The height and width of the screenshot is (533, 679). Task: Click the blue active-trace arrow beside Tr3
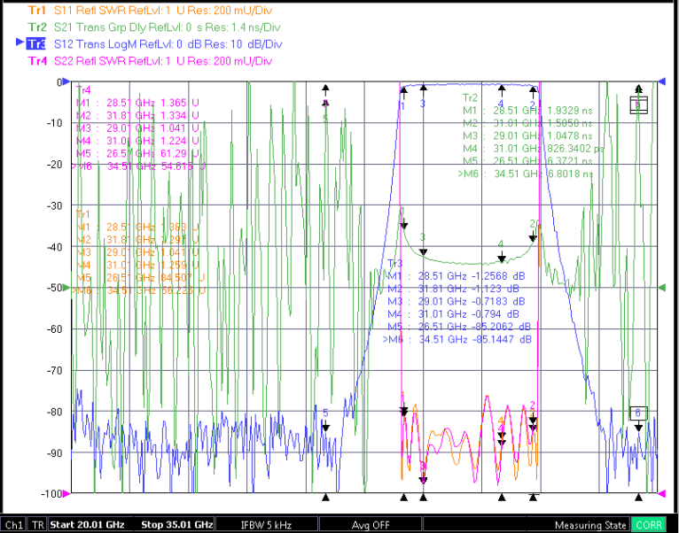(x=20, y=42)
